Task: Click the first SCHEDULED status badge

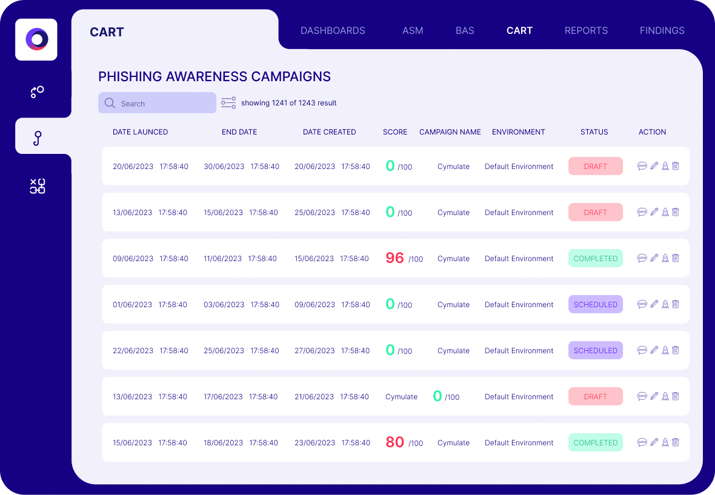Action: coord(595,304)
